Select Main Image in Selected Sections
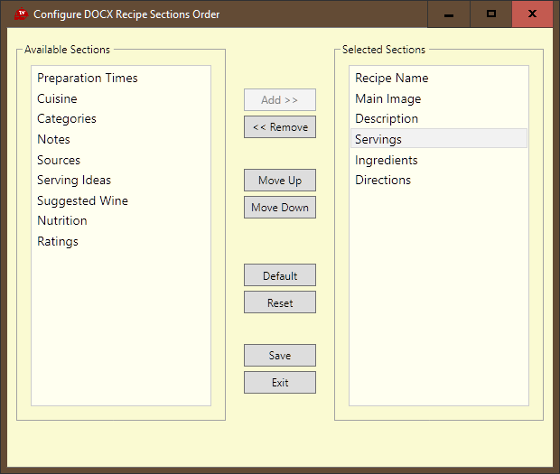 (x=387, y=98)
